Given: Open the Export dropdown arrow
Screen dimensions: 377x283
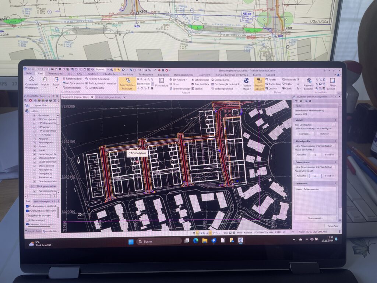Looking at the screenshot, I should (x=56, y=88).
